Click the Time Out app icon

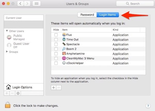[64, 40]
